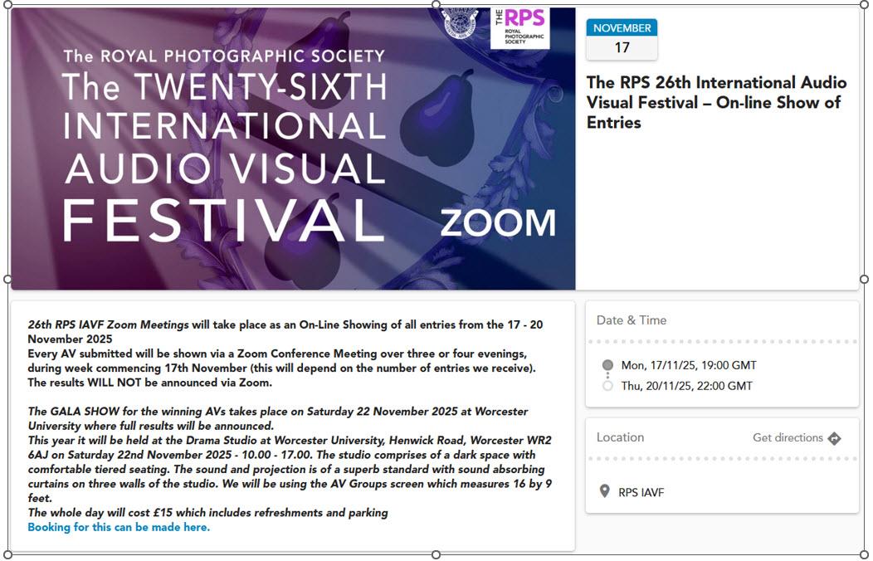Click the filled start date circle marker
This screenshot has width=873, height=561.
[607, 365]
